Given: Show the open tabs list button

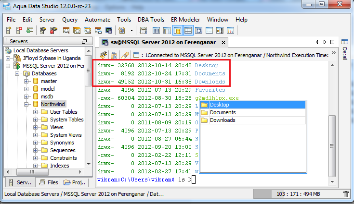Looking at the screenshot, I should pos(332,42).
